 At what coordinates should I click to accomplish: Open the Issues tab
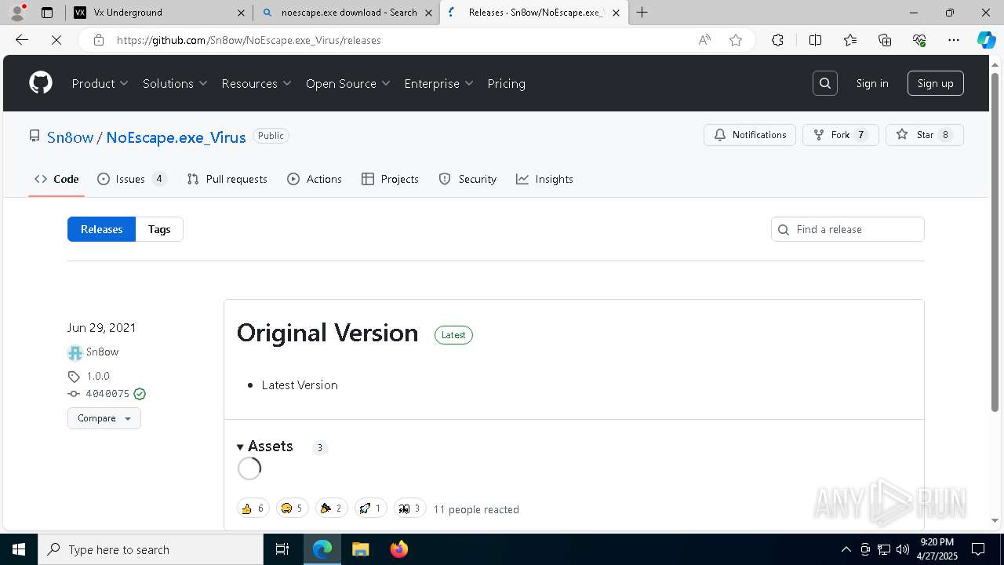click(132, 179)
